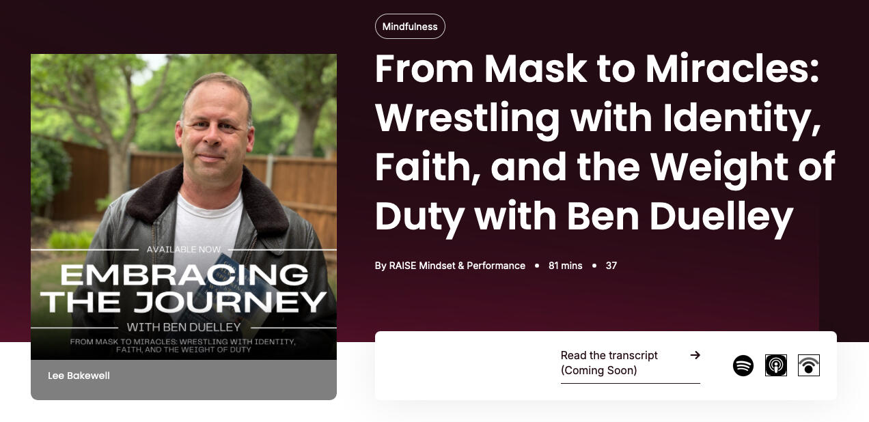Click the Available Now text on cover

[184, 249]
